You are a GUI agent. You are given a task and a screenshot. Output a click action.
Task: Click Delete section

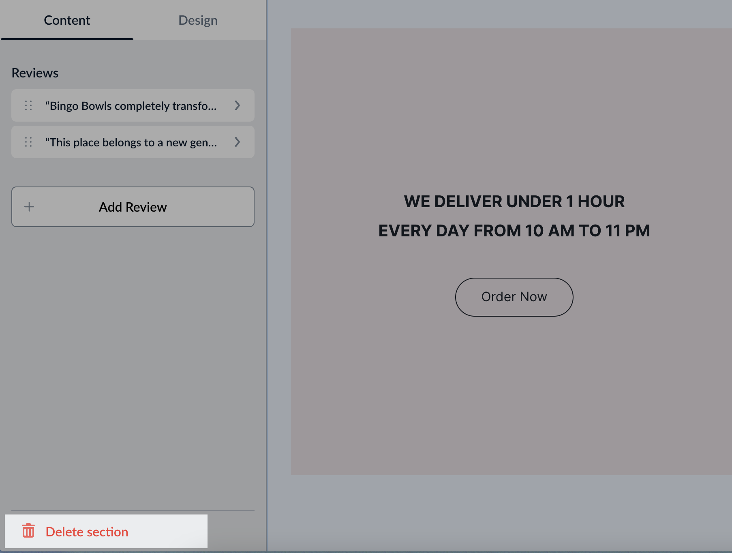point(87,531)
